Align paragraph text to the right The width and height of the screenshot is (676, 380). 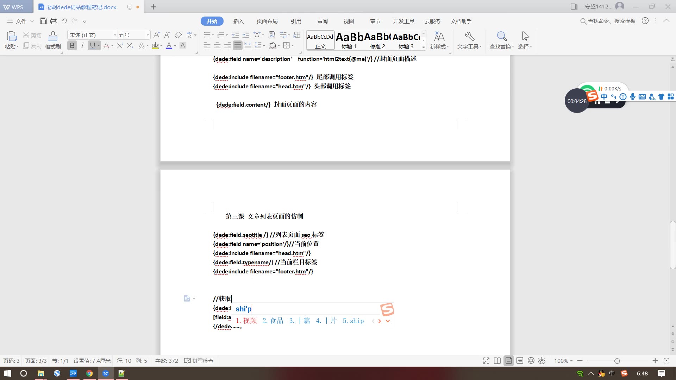227,45
